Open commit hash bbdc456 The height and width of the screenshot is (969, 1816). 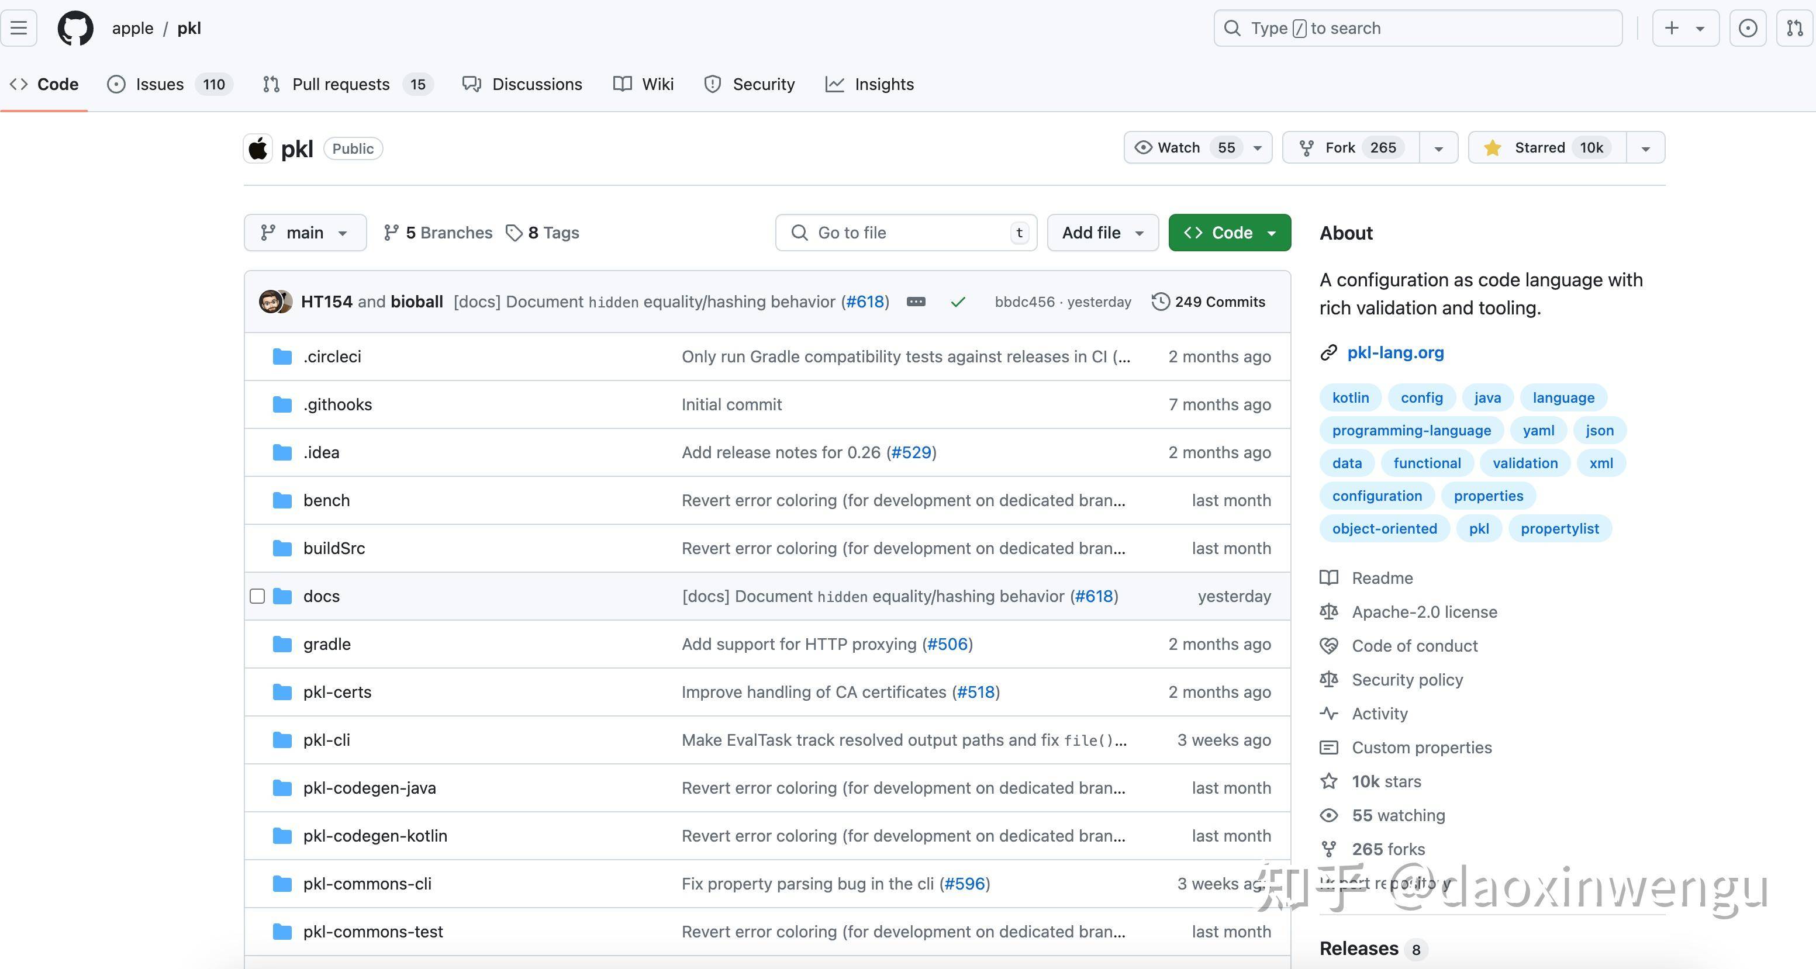point(1024,302)
